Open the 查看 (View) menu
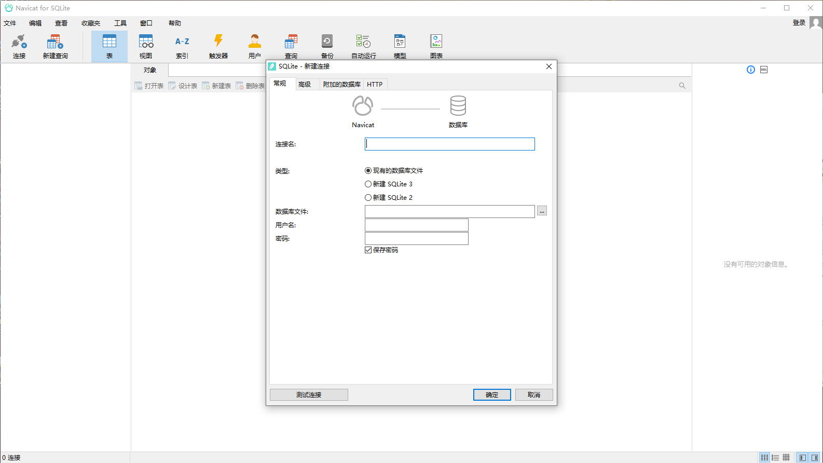Image resolution: width=823 pixels, height=463 pixels. point(61,23)
